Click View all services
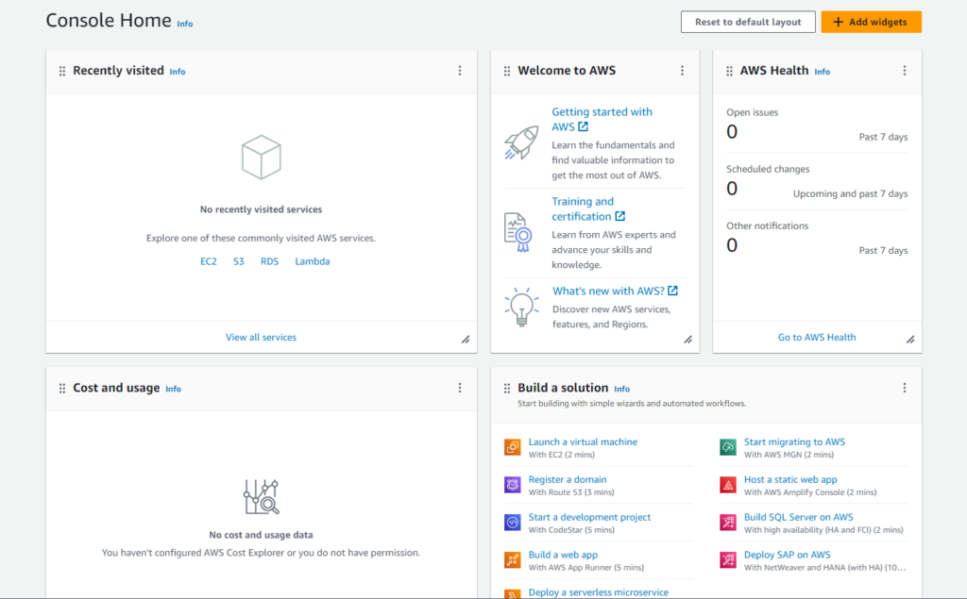The height and width of the screenshot is (599, 967). 261,337
